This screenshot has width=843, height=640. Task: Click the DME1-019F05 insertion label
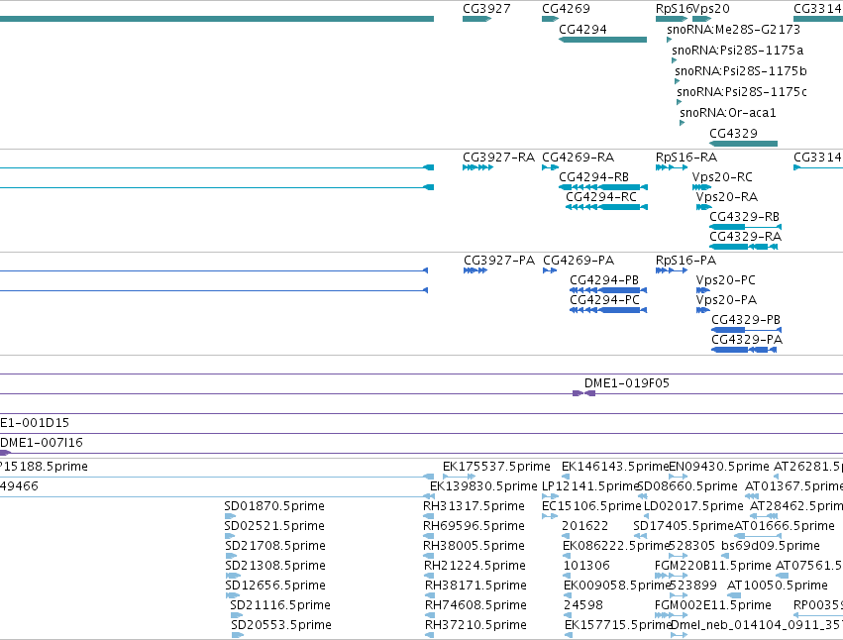(x=627, y=383)
